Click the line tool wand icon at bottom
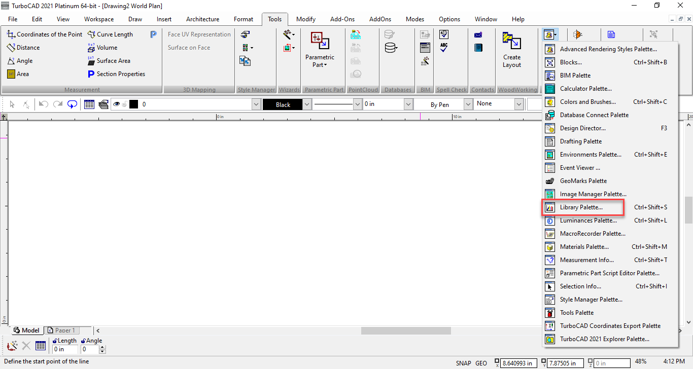The width and height of the screenshot is (693, 369). point(13,346)
